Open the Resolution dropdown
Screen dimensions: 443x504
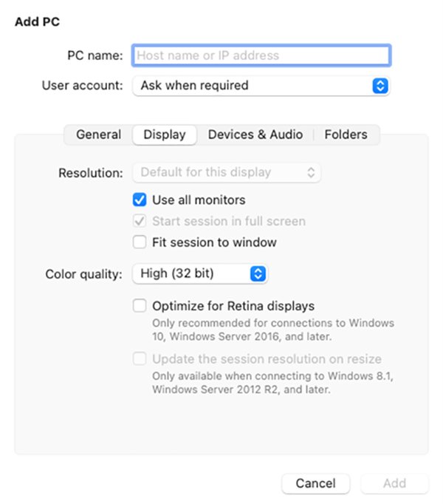(x=226, y=173)
